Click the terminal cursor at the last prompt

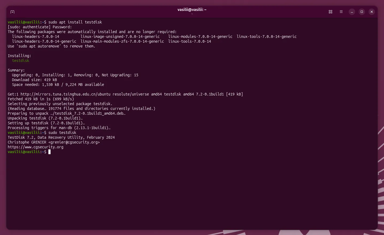point(49,152)
